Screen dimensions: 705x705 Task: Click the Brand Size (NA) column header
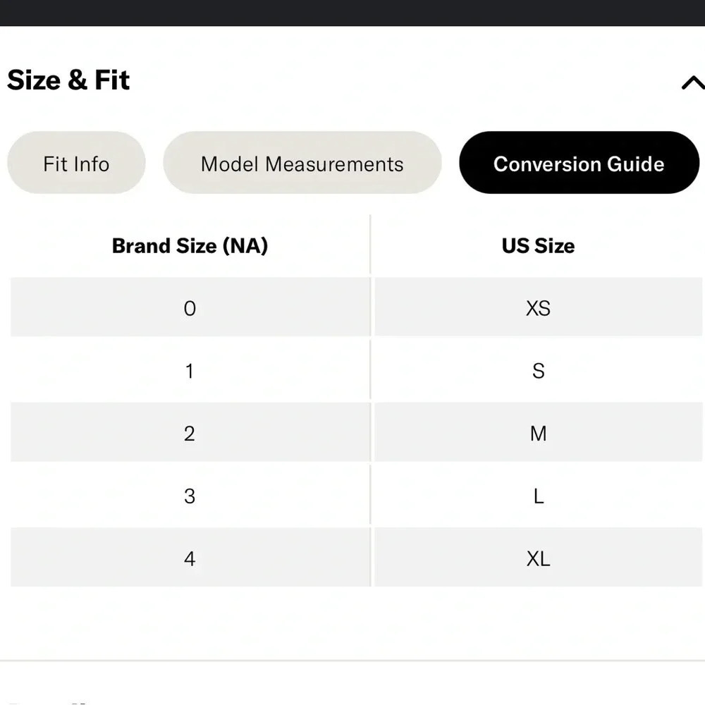point(190,246)
